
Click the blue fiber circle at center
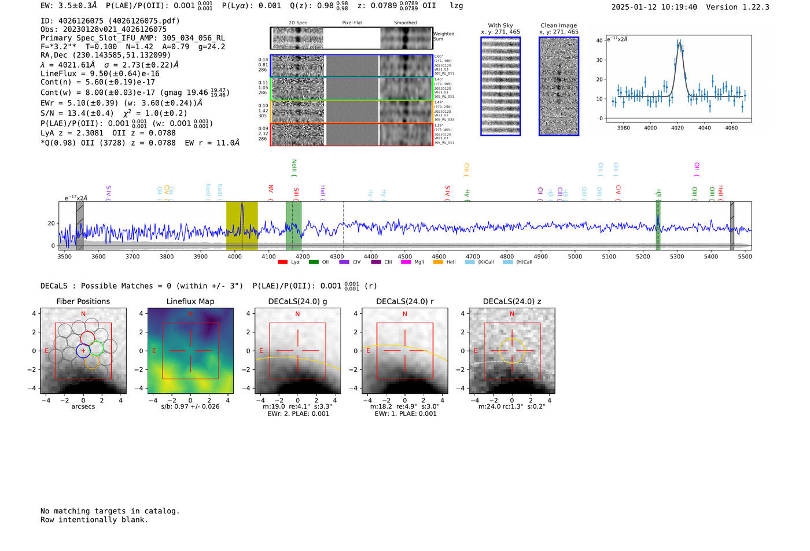[83, 350]
